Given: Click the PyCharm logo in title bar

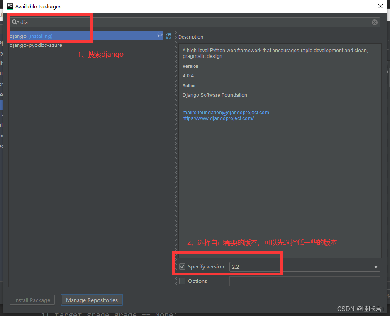Looking at the screenshot, I should (10, 6).
